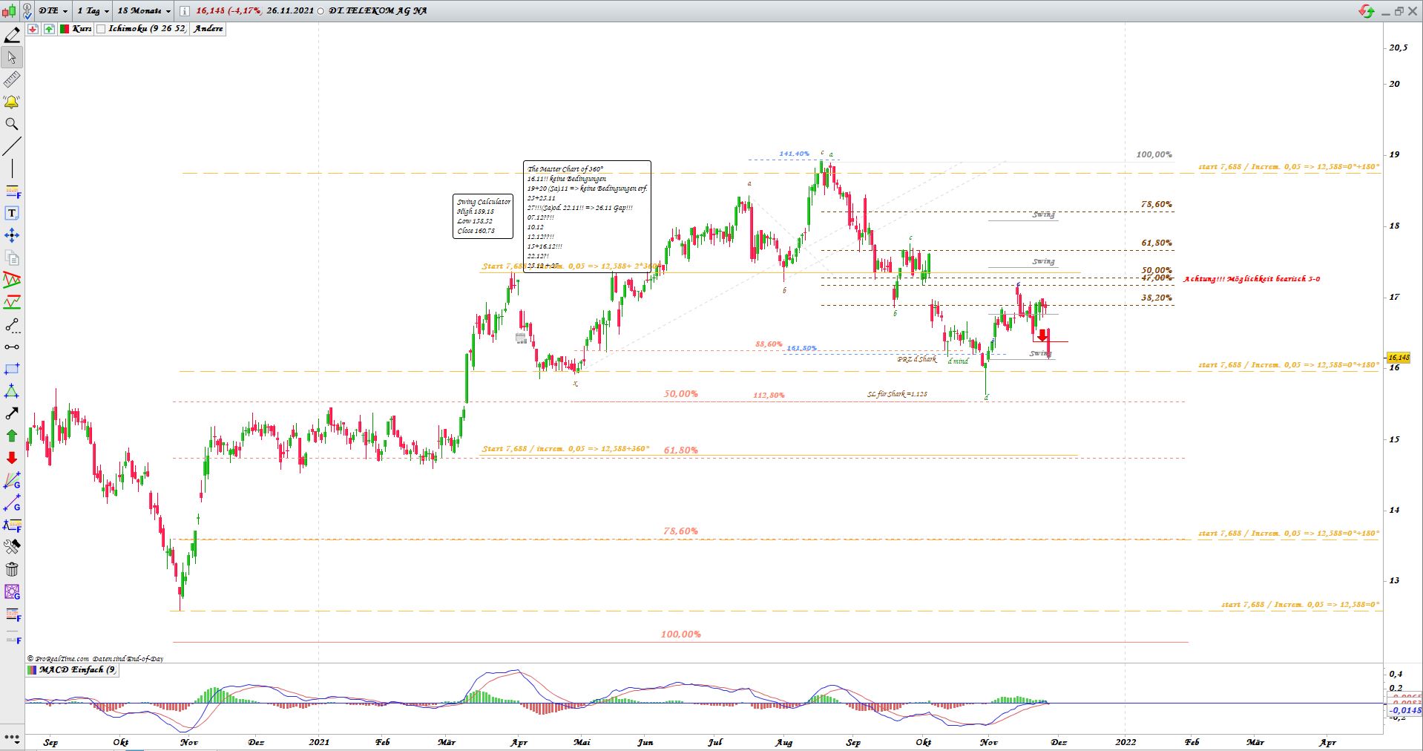Click the red down-arrow indicator button
Viewport: 1423px width, 751px height.
coord(33,29)
